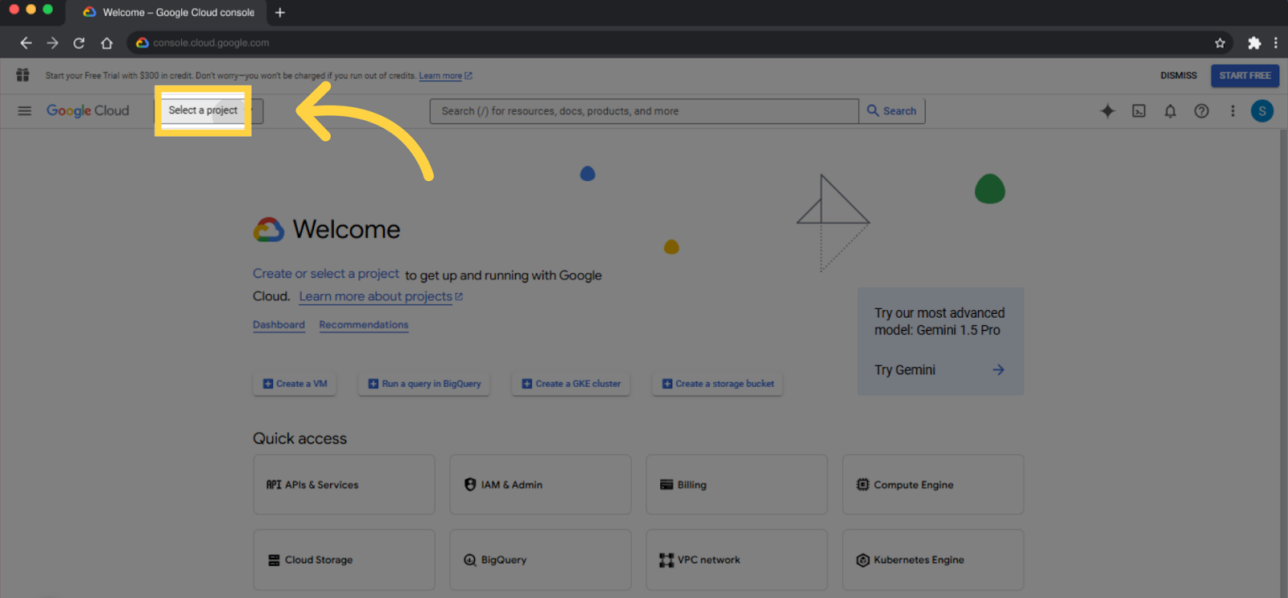Open Cloud Storage quick access card
Viewport: 1288px width, 598px height.
point(344,559)
